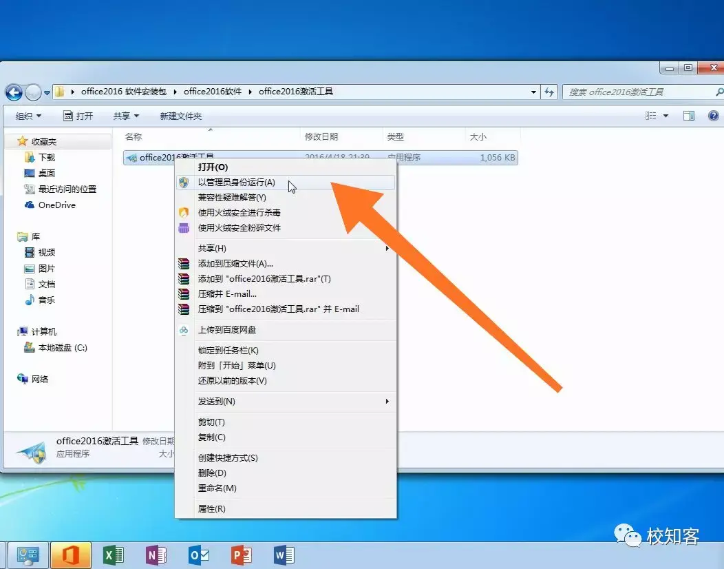
Task: Choose 添加到压缩文件(A)... menu item
Action: click(286, 263)
